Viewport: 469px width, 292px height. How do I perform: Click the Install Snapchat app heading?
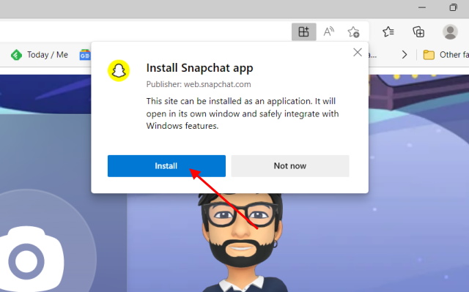pos(199,68)
